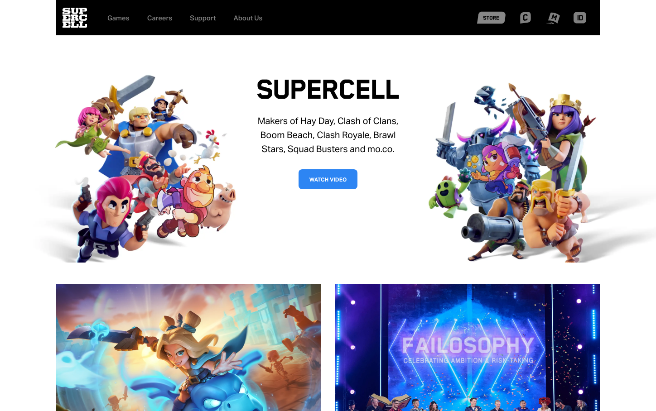
Task: Open the About Us menu
Action: tap(248, 18)
